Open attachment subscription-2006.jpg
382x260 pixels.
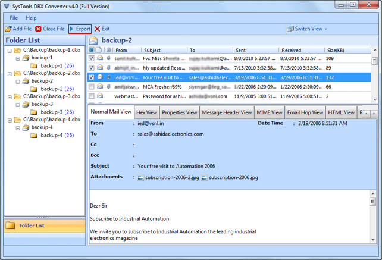tap(230, 178)
